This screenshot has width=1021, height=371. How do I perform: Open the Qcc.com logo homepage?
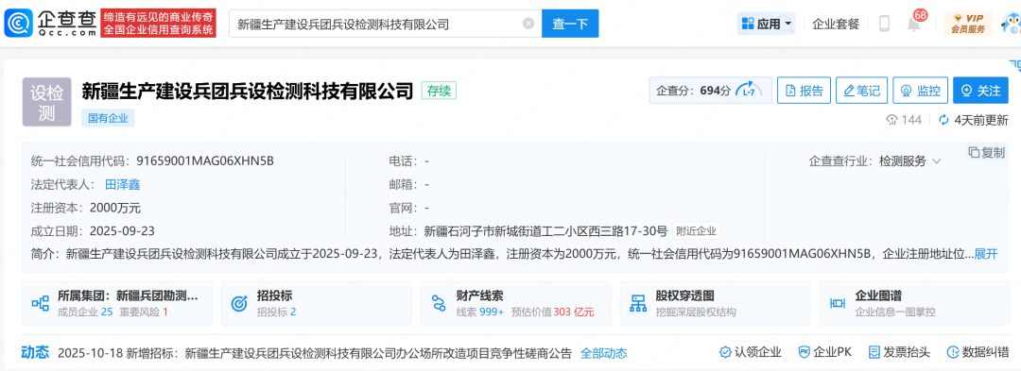point(51,24)
